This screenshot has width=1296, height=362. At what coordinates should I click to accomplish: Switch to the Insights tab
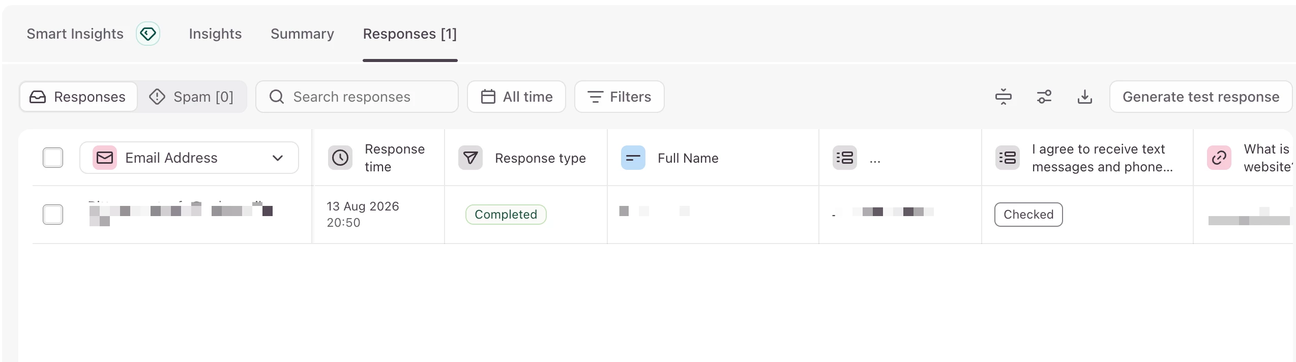(x=215, y=34)
